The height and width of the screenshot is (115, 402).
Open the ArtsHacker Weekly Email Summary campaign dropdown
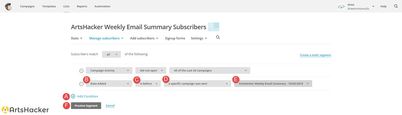(273, 83)
